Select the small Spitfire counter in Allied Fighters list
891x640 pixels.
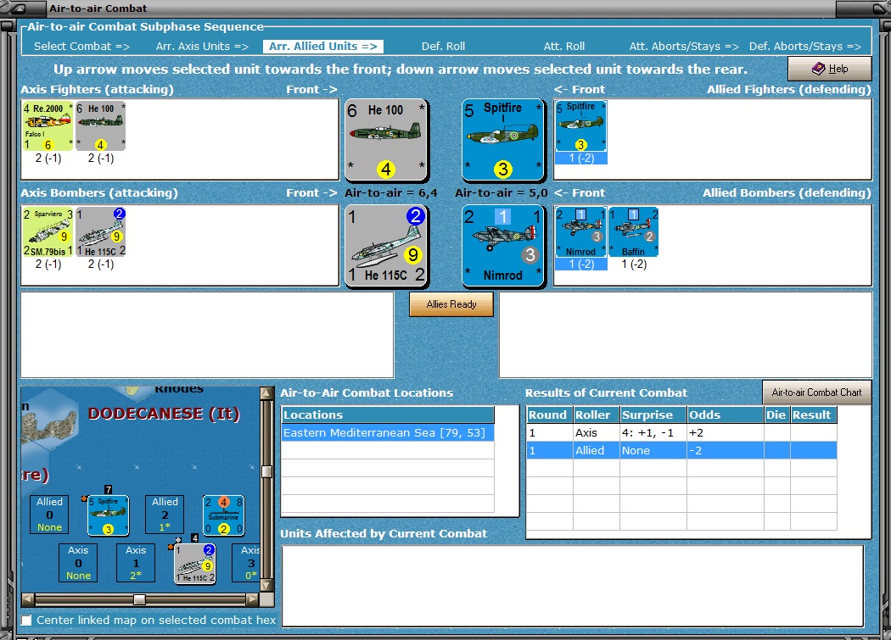click(x=580, y=126)
